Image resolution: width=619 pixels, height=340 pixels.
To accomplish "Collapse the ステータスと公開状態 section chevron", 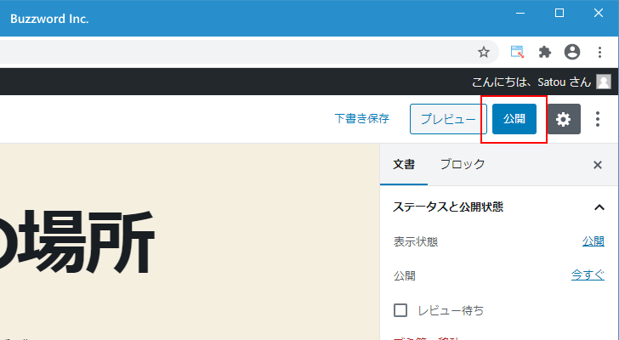I will (599, 207).
